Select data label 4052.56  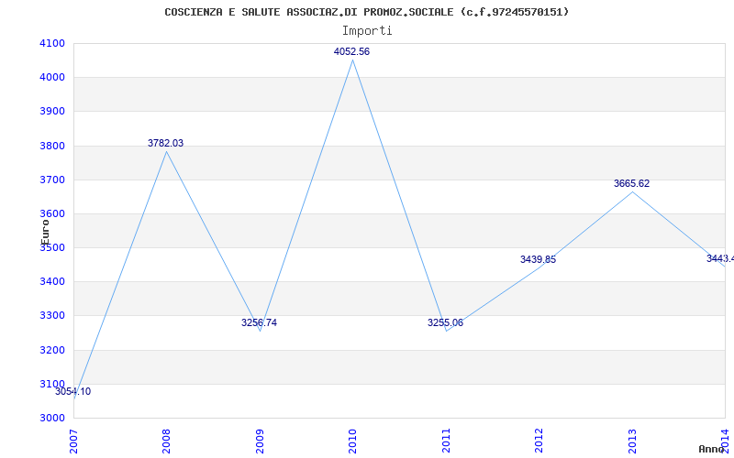tap(351, 52)
